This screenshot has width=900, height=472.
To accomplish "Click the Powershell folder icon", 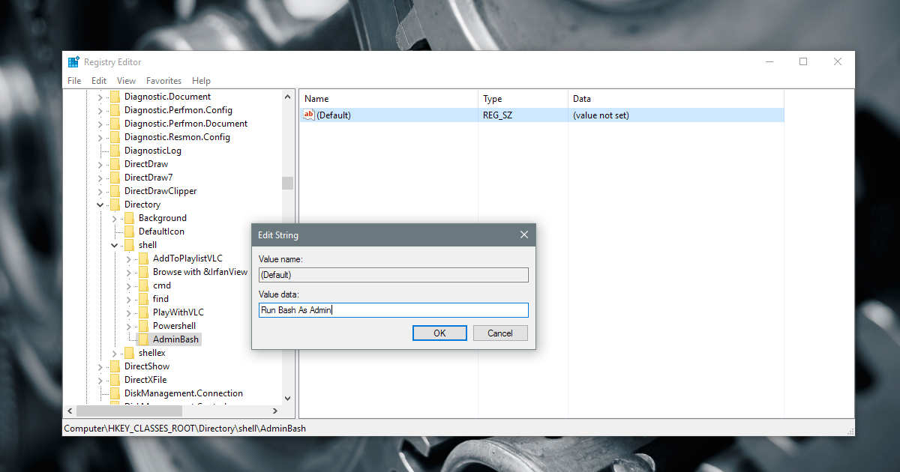I will click(142, 326).
